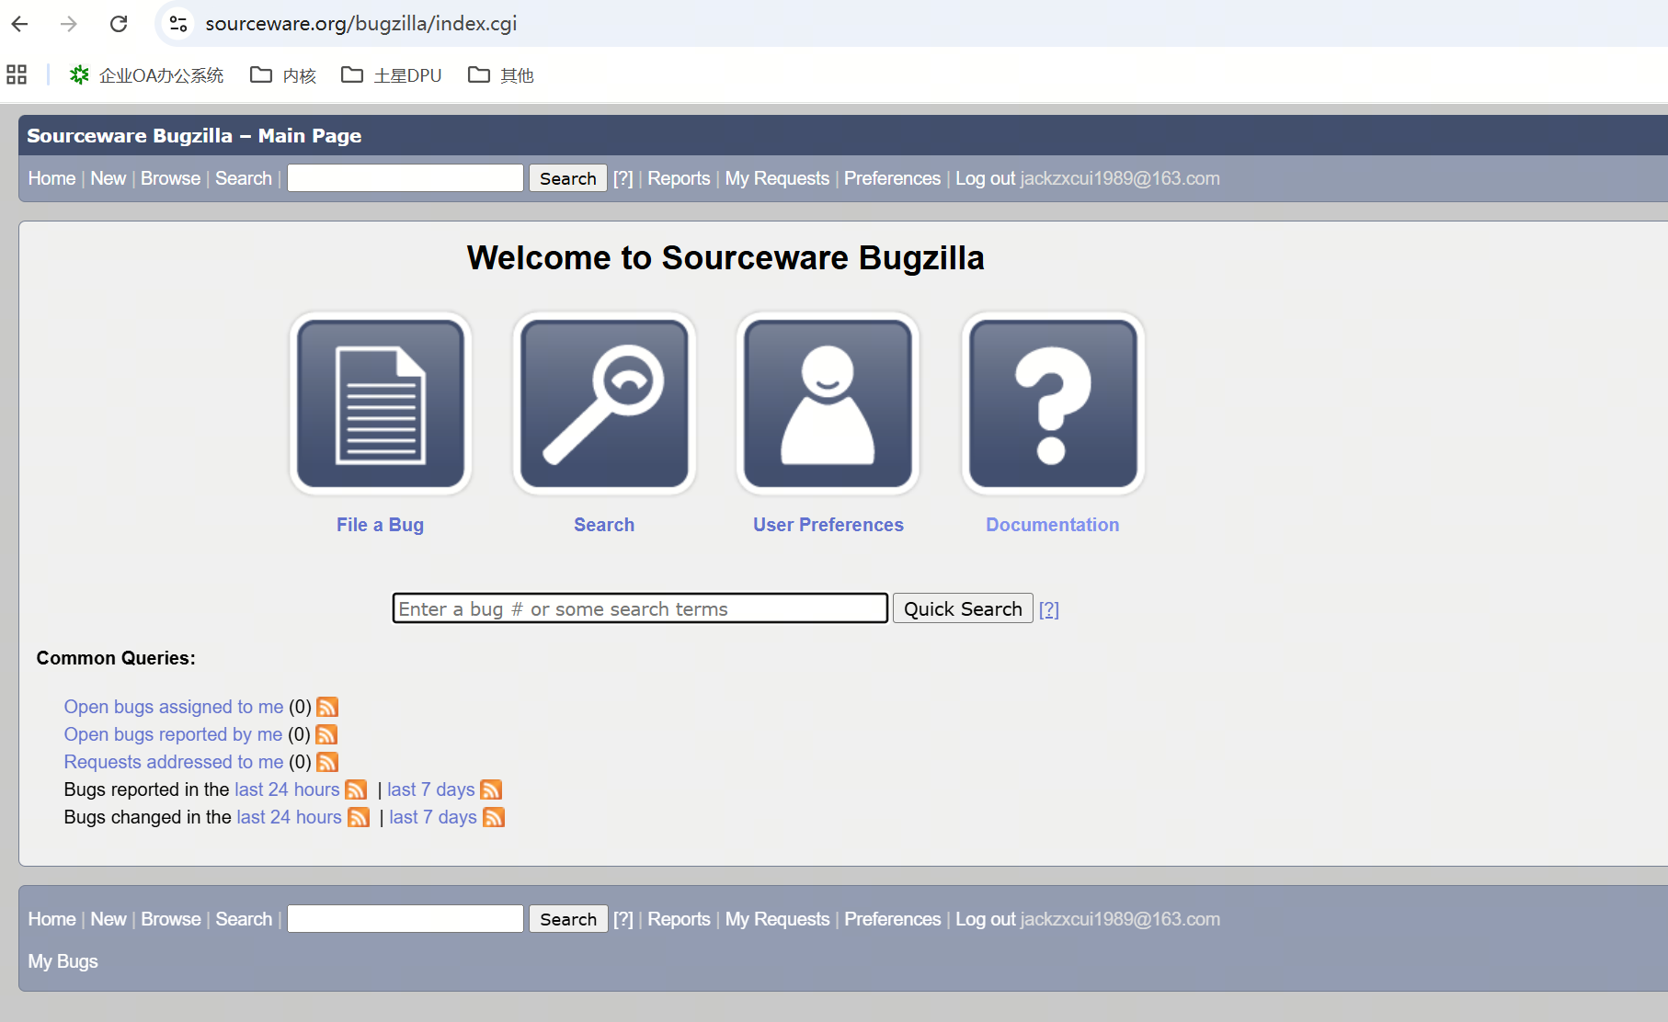1668x1022 pixels.
Task: Click the browser address bar URL
Action: [361, 24]
